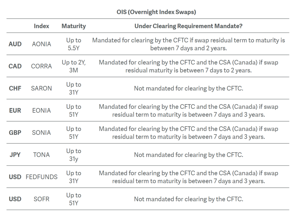Select the Up to 5.5Y maturity cell
The height and width of the screenshot is (213, 300).
(x=74, y=44)
